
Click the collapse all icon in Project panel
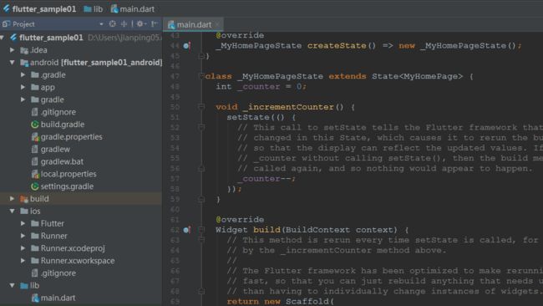(x=124, y=24)
